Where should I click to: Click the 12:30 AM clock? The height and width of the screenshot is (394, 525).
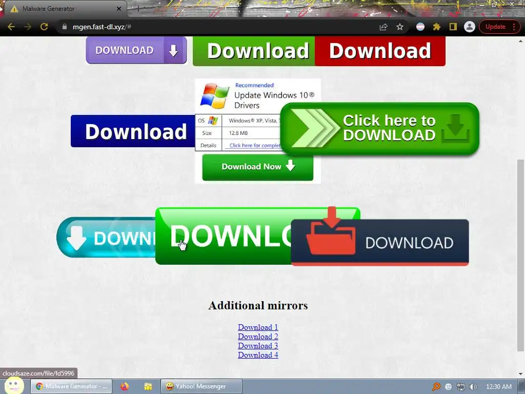498,387
